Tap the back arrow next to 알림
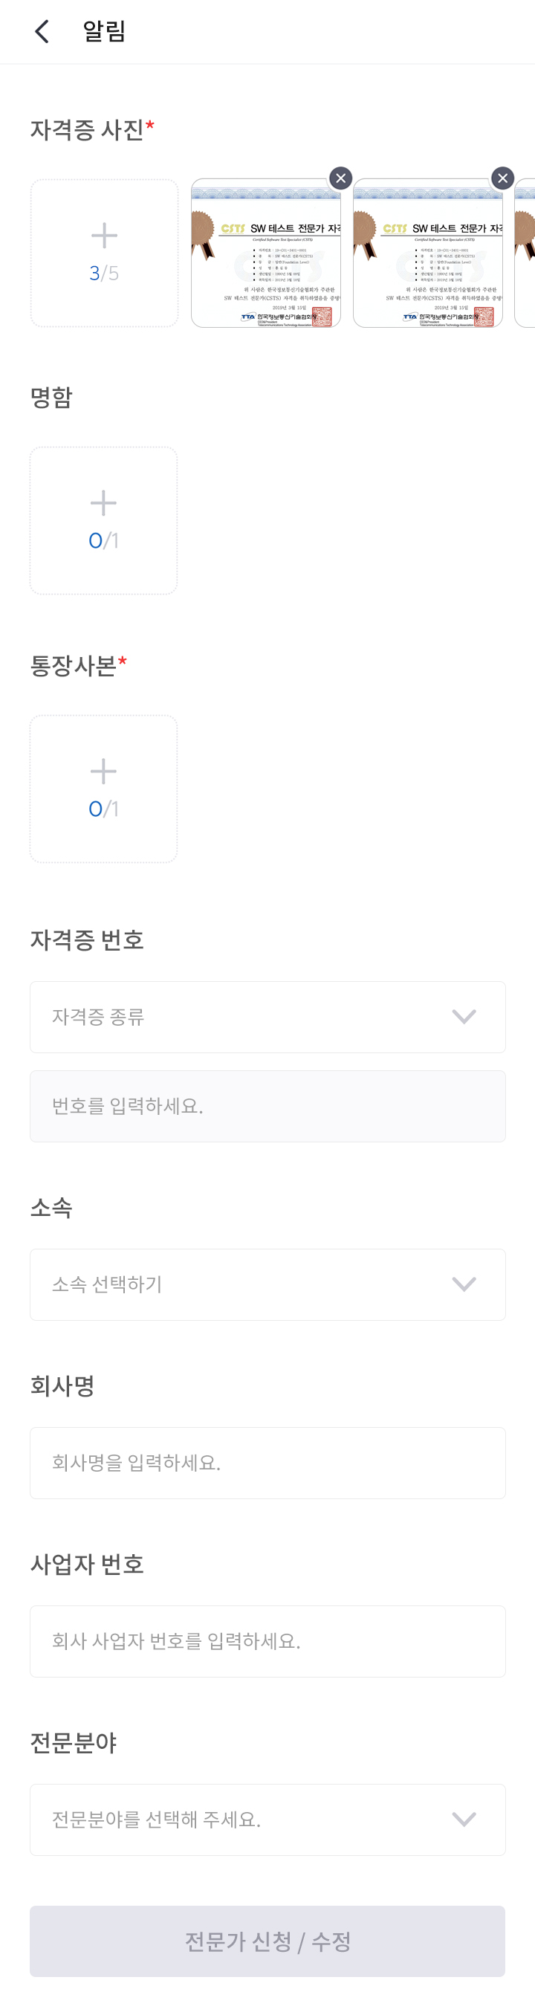The width and height of the screenshot is (535, 2012). tap(42, 31)
